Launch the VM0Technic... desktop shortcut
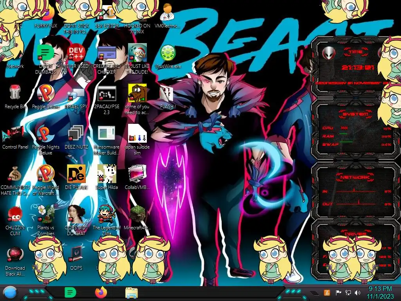401x301 pixels. (168, 16)
